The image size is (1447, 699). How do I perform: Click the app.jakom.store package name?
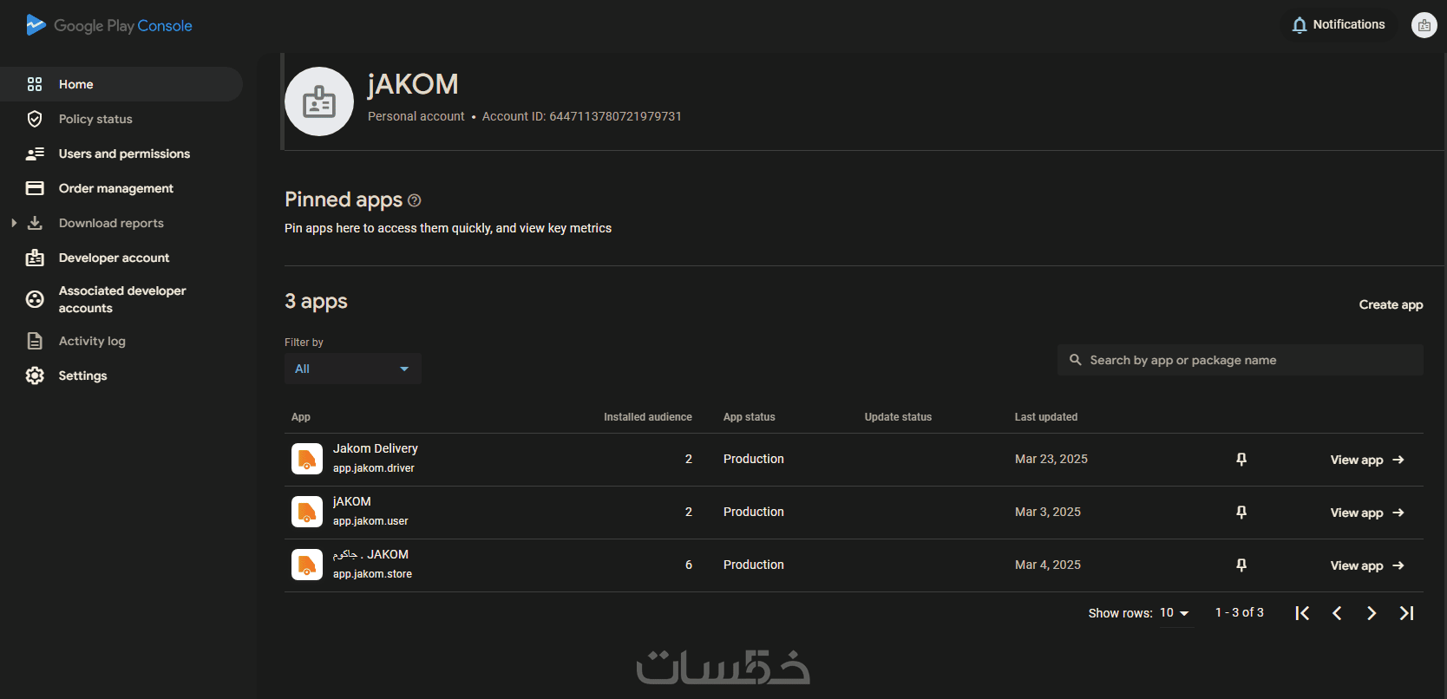pyautogui.click(x=372, y=574)
